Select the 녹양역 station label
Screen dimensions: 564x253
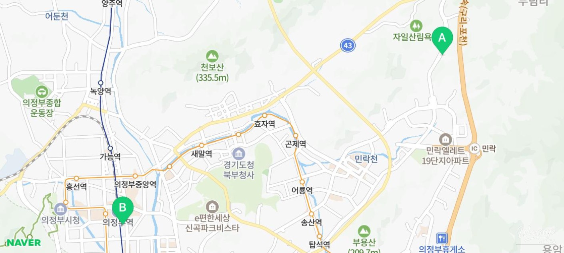click(101, 91)
